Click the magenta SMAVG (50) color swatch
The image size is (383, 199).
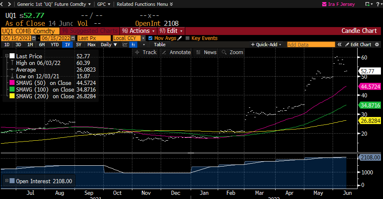tap(12, 83)
